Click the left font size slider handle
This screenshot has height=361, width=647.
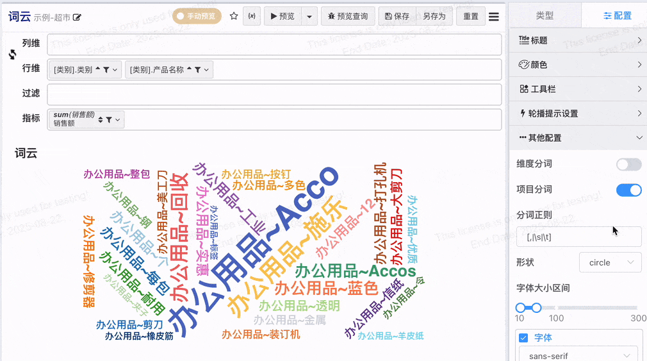tap(520, 308)
